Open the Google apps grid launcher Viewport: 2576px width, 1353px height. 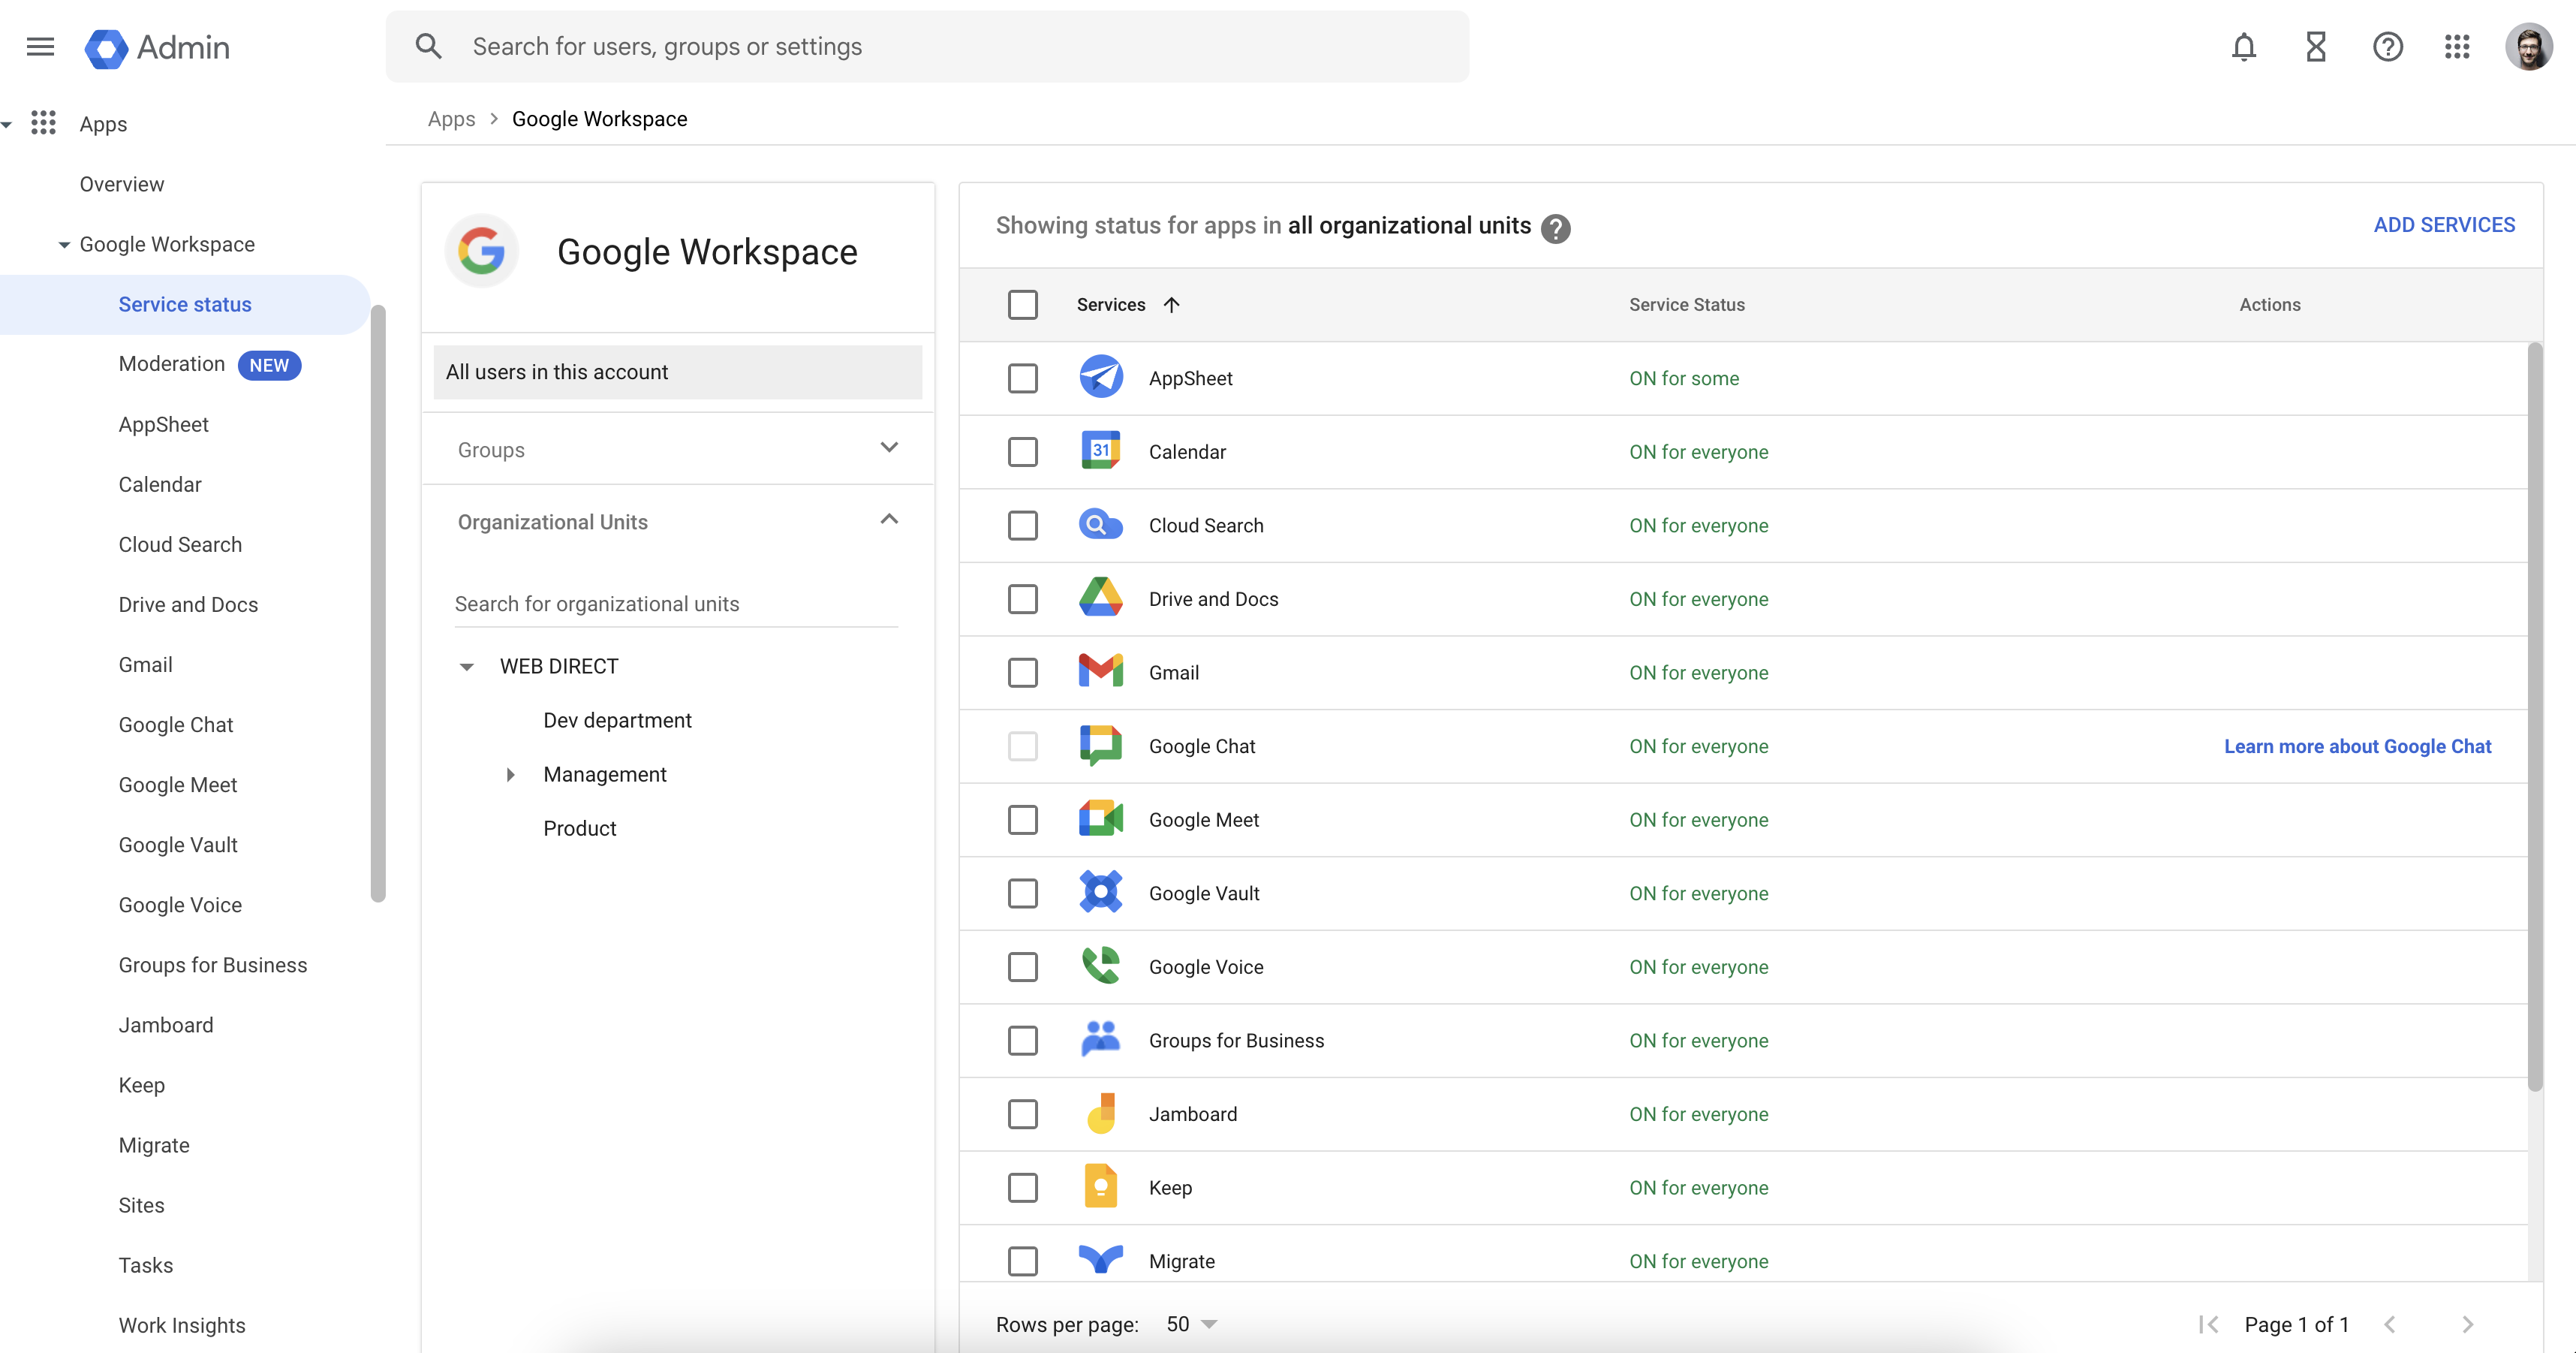(x=2457, y=47)
